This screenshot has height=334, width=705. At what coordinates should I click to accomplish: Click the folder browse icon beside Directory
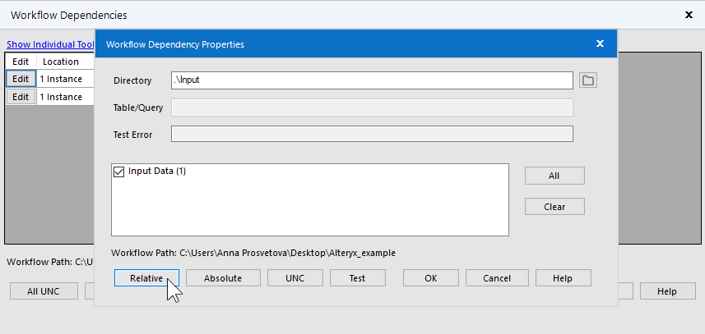[x=587, y=80]
